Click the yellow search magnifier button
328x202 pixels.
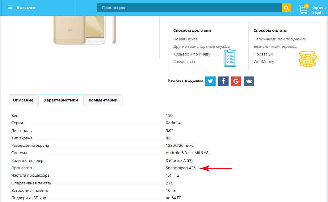point(286,8)
